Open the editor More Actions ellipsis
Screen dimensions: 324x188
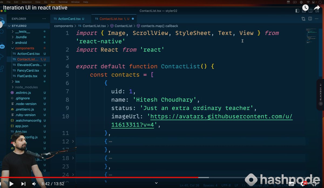click(x=317, y=19)
